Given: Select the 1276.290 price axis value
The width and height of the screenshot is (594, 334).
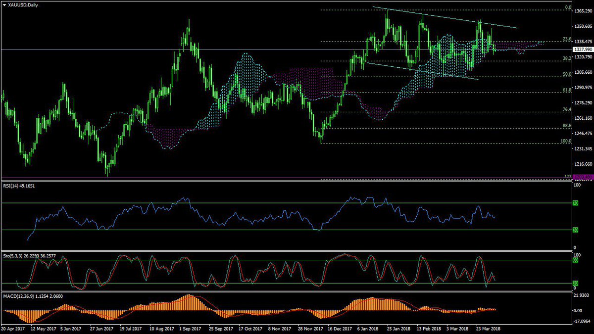Looking at the screenshot, I should click(583, 103).
